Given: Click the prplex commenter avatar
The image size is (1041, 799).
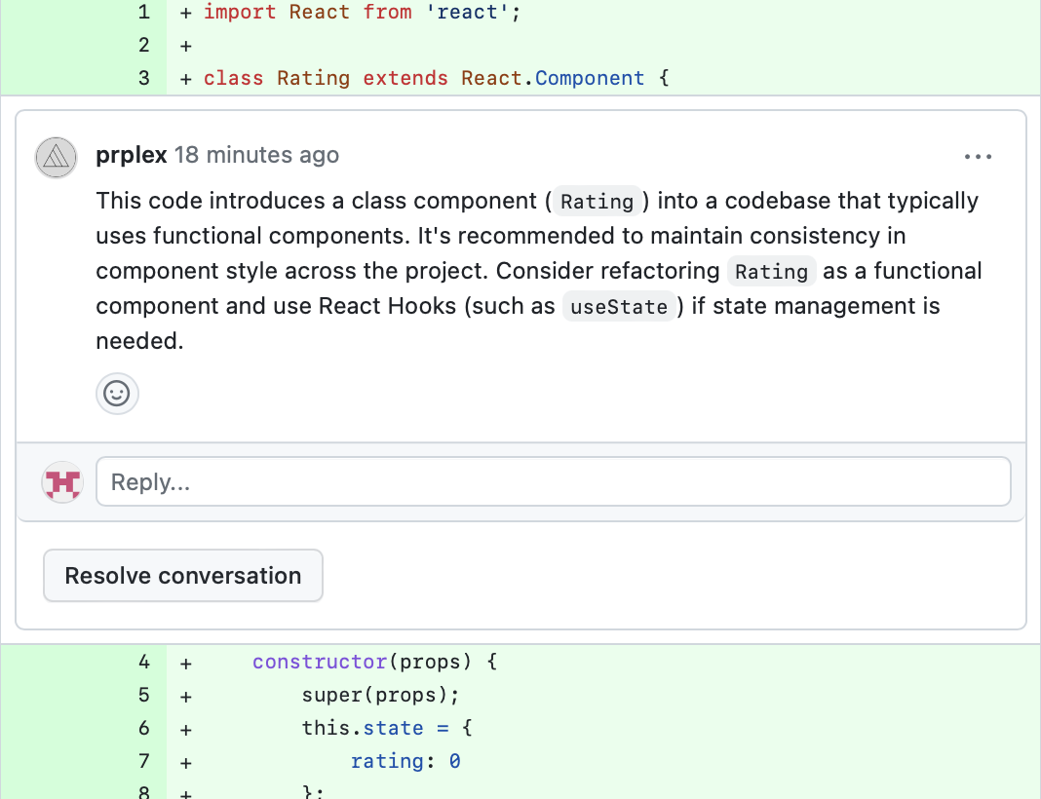Looking at the screenshot, I should click(x=57, y=157).
